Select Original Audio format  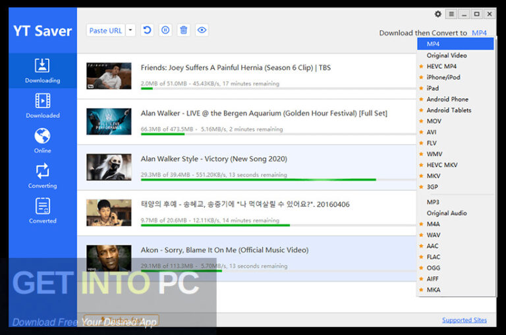click(455, 213)
